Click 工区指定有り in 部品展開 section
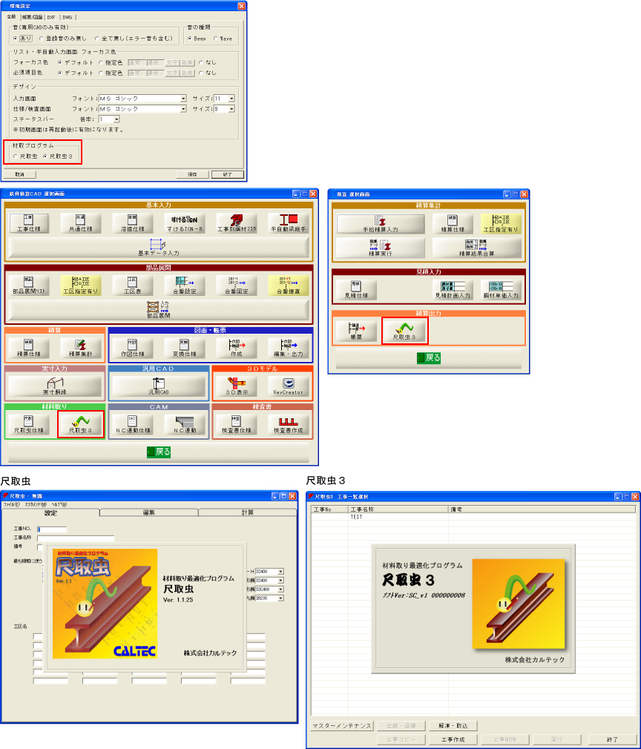 coord(80,286)
